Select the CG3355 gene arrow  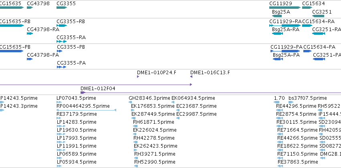(62, 8)
